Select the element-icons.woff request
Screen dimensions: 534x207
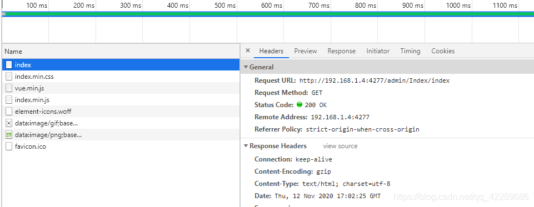click(x=121, y=112)
